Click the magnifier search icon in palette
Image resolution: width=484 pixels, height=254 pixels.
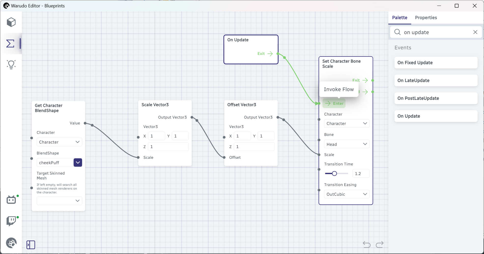pos(397,32)
